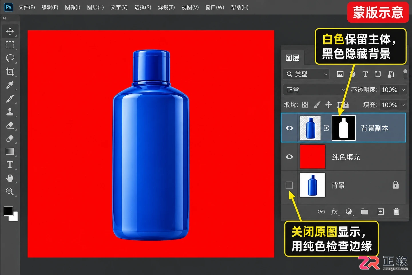Toggle lock position

(x=329, y=105)
